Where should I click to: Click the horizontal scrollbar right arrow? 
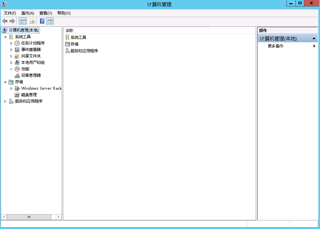point(58,217)
